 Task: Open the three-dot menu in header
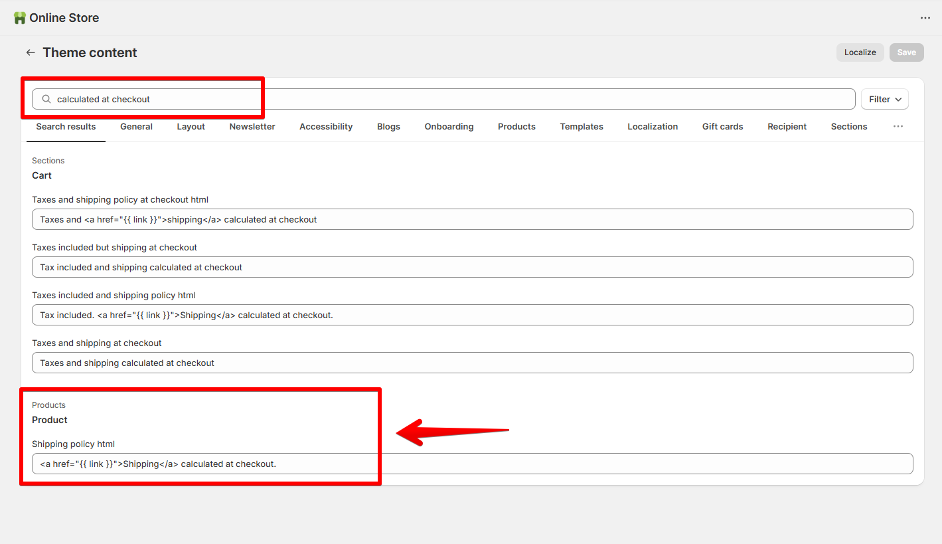(925, 18)
